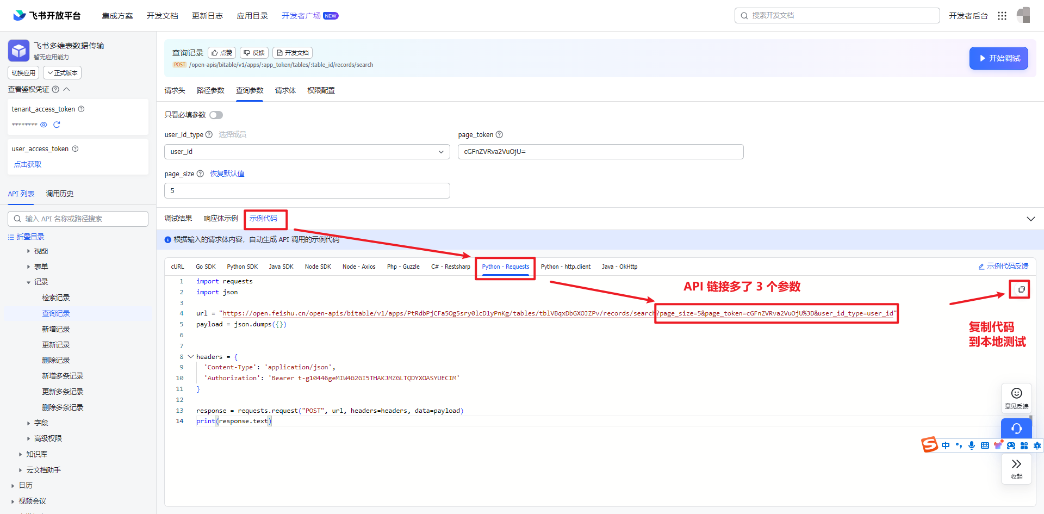Expand the 字段 tree node
This screenshot has height=514, width=1044.
click(29, 423)
